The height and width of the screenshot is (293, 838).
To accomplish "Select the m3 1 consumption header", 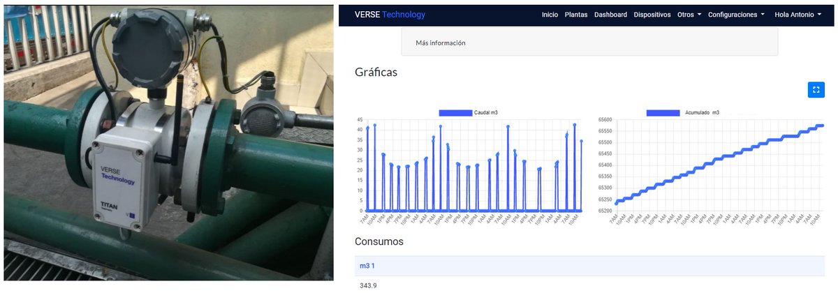I will (x=589, y=266).
